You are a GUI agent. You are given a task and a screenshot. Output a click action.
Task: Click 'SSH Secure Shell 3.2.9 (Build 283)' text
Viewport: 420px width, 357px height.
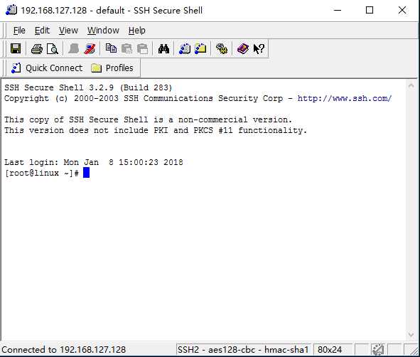tap(88, 87)
